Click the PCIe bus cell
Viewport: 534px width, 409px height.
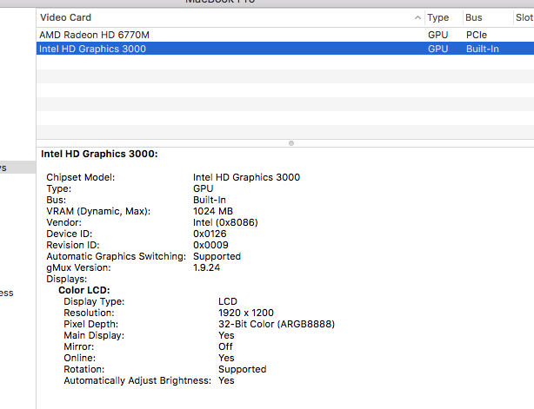(x=477, y=35)
